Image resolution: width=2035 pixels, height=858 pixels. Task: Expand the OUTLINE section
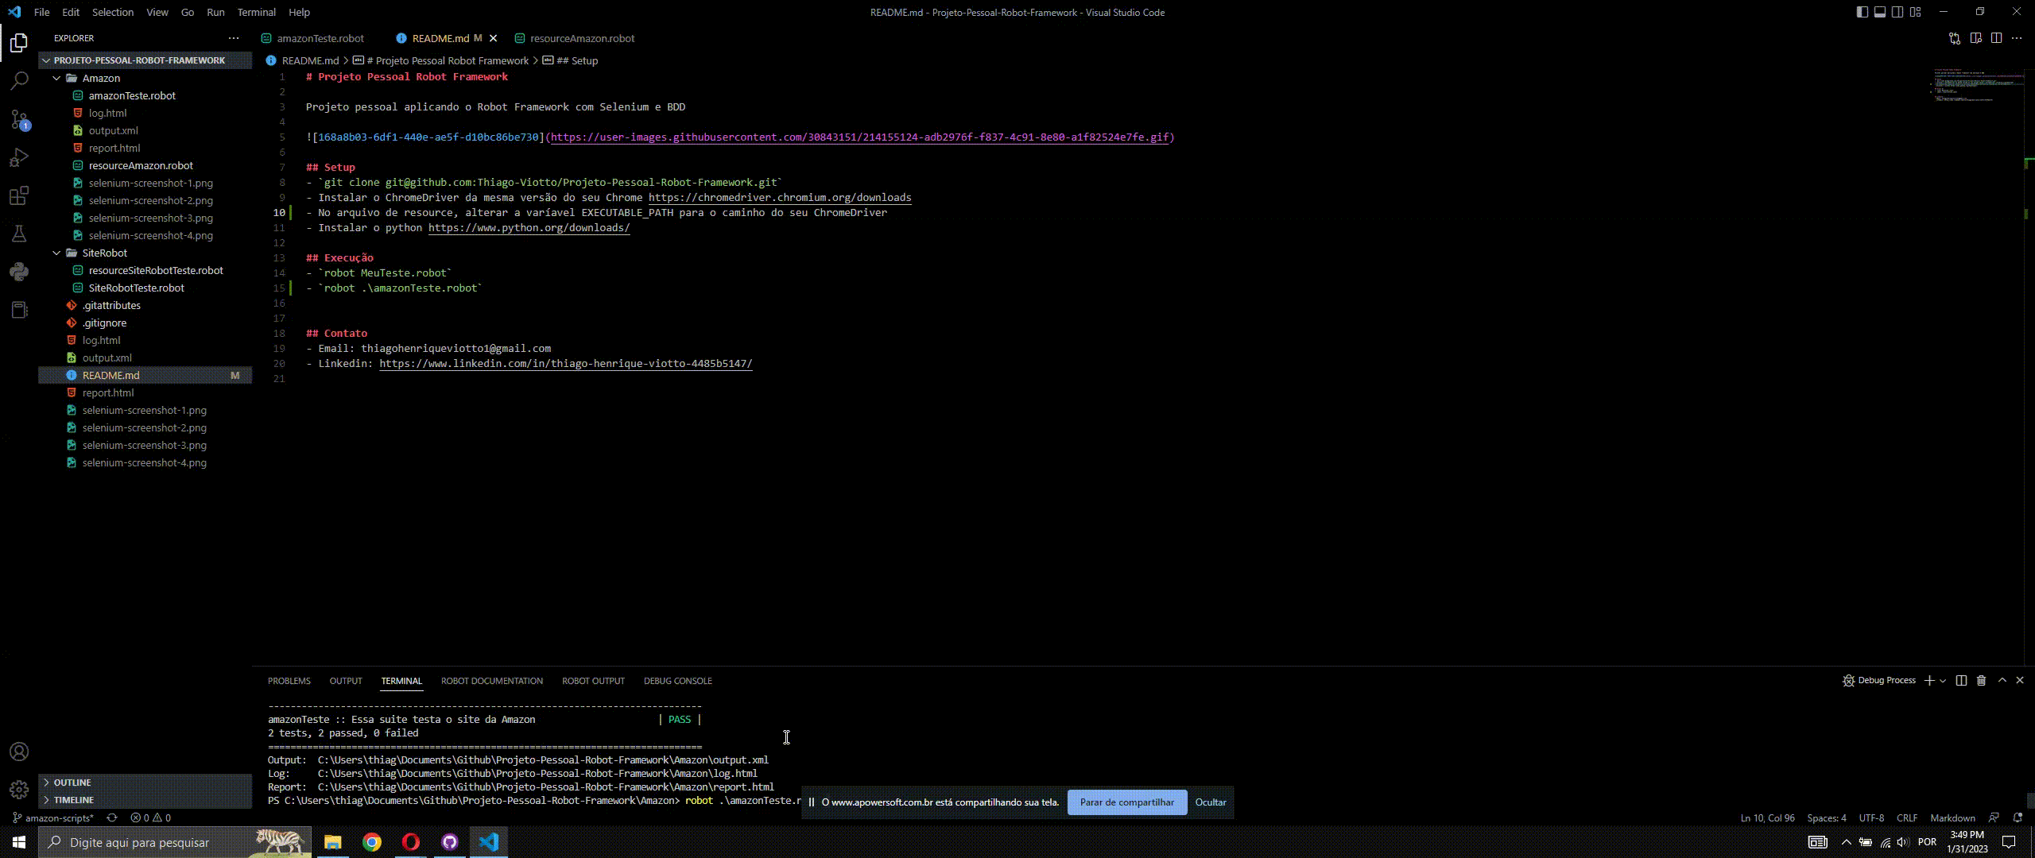[72, 782]
